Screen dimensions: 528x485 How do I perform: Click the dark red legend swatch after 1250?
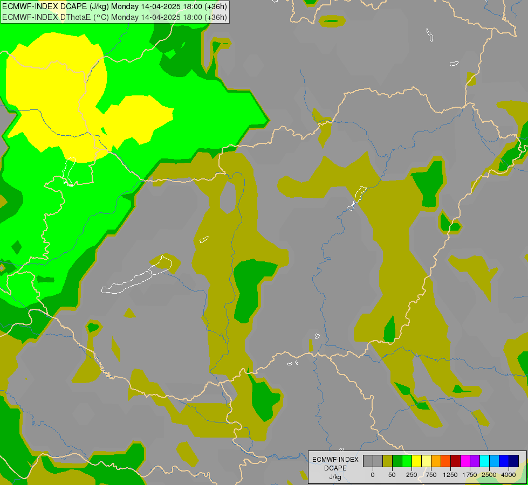coord(456,461)
